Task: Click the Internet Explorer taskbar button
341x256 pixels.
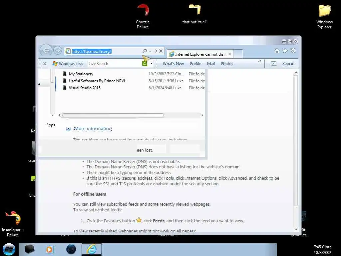Action: [92, 249]
